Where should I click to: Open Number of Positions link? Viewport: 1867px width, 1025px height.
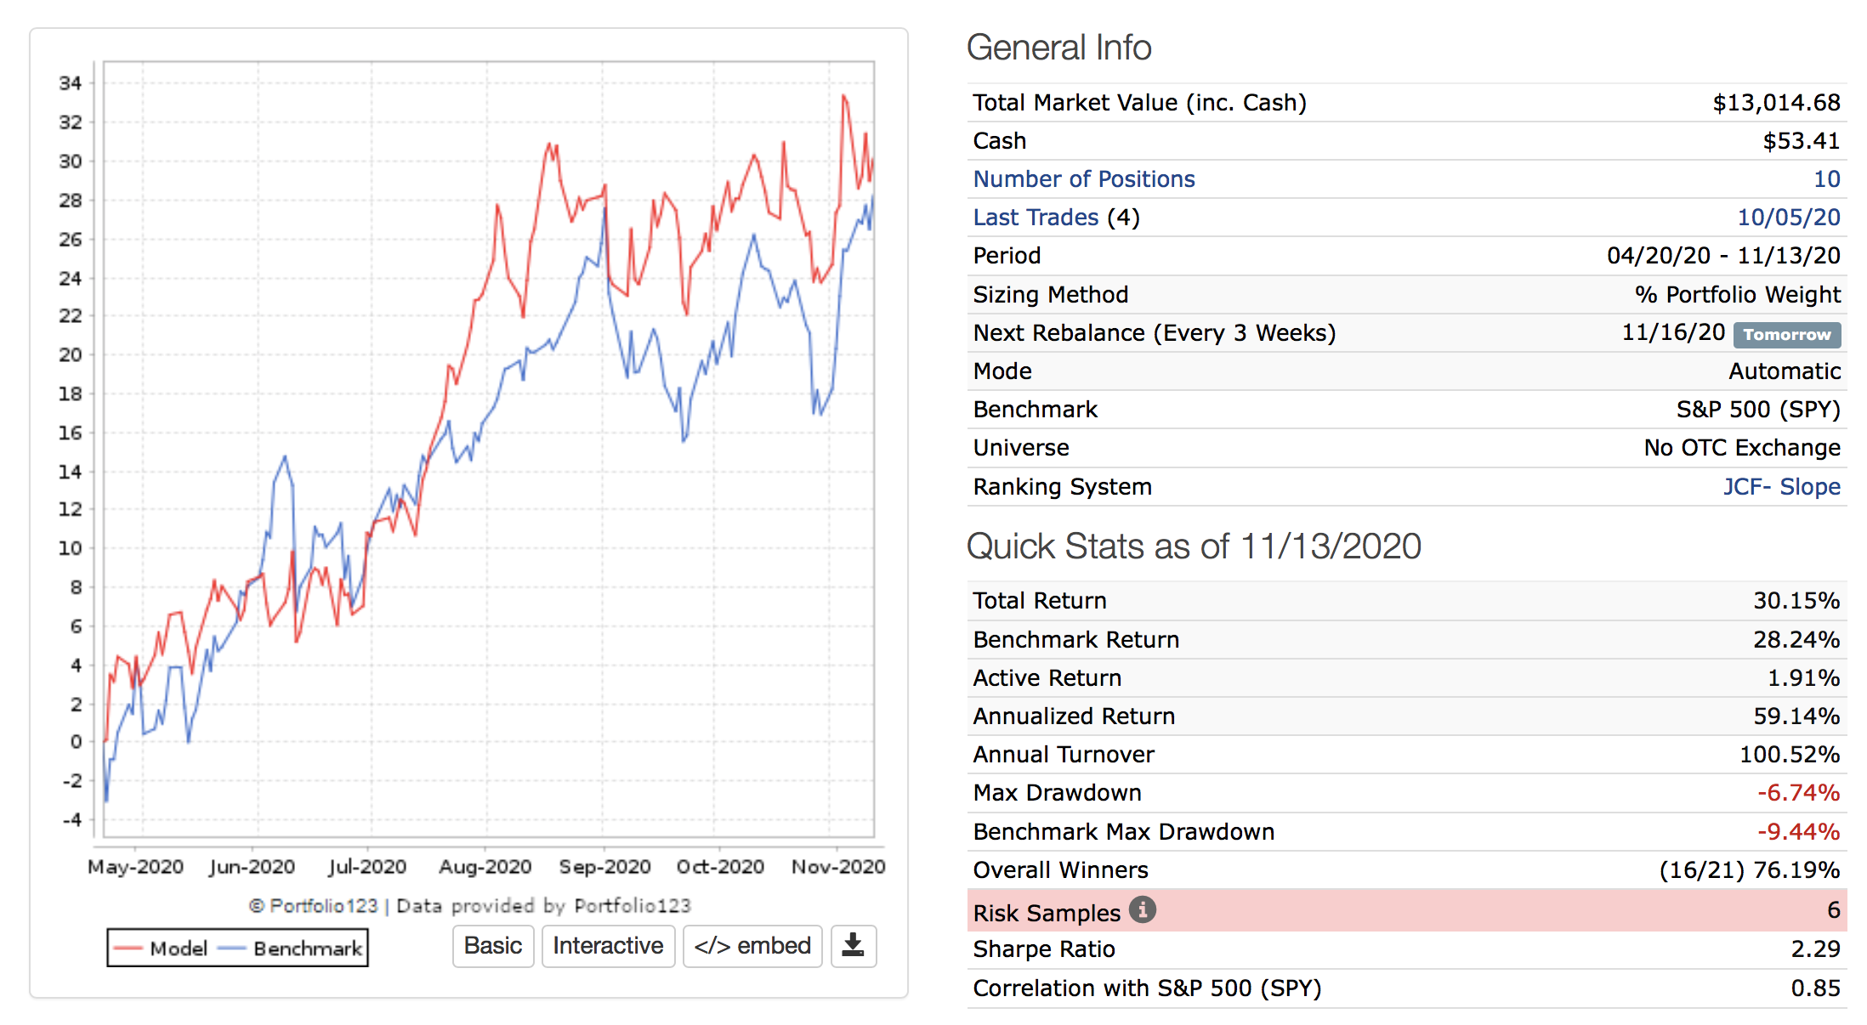(x=1083, y=179)
